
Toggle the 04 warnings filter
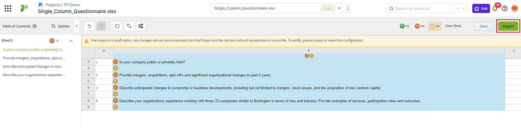[x=435, y=26]
